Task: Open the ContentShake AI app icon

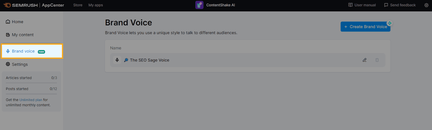Action: [x=199, y=5]
